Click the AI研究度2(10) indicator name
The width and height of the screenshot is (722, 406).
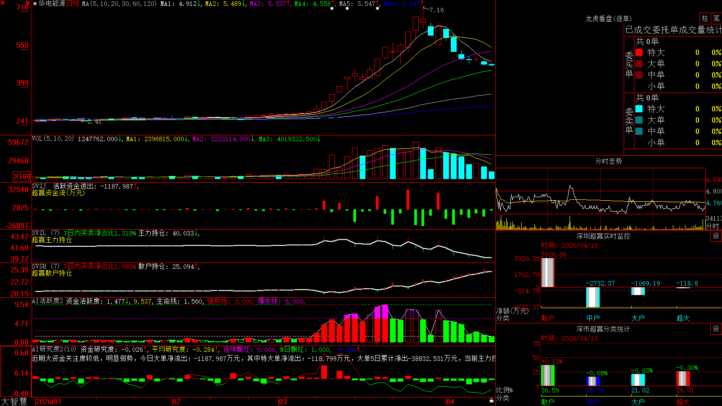(54, 349)
